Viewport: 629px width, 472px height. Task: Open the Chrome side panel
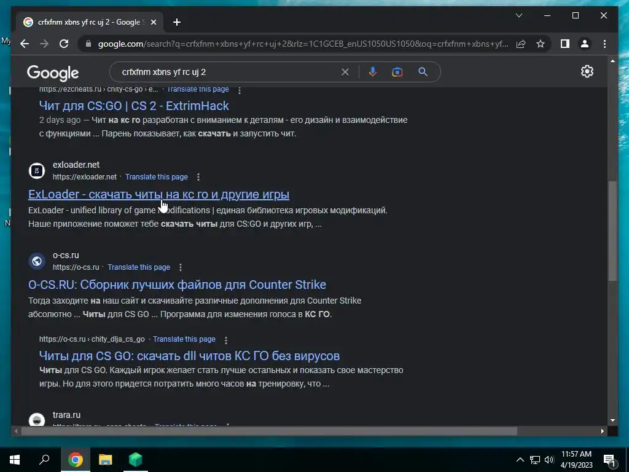pyautogui.click(x=565, y=44)
